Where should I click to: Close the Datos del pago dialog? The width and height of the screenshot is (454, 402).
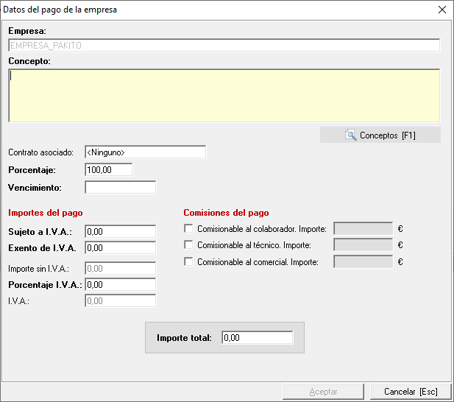coord(441,10)
